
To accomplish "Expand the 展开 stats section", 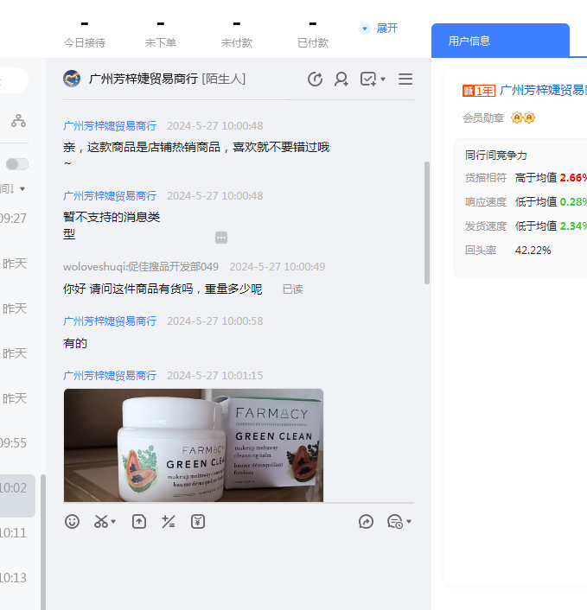I will coord(379,29).
